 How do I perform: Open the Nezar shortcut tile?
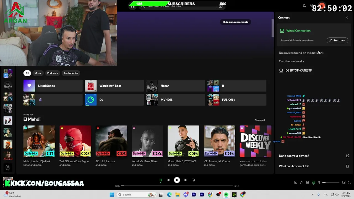click(175, 86)
